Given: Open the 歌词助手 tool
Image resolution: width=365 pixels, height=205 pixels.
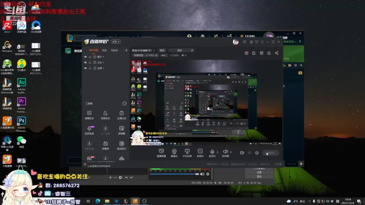Looking at the screenshot, I should tap(121, 145).
